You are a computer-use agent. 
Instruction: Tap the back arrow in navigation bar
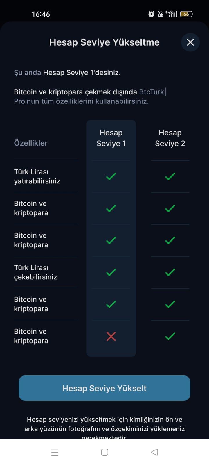(154, 452)
